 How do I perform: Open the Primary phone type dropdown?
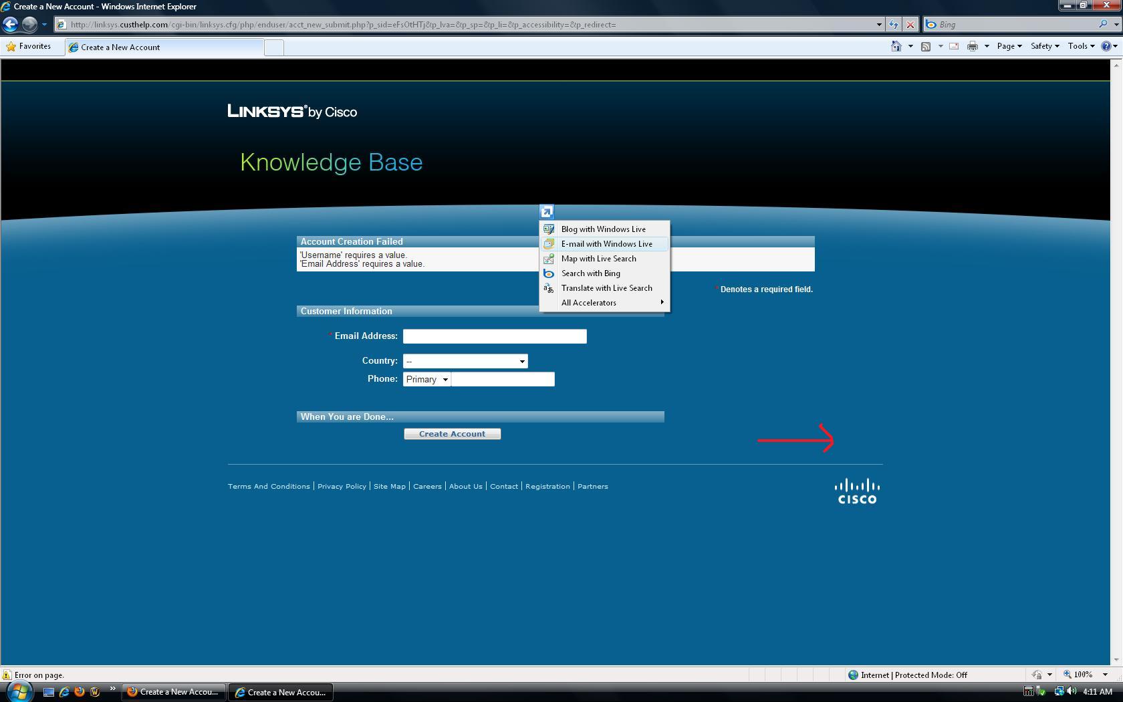(x=426, y=380)
